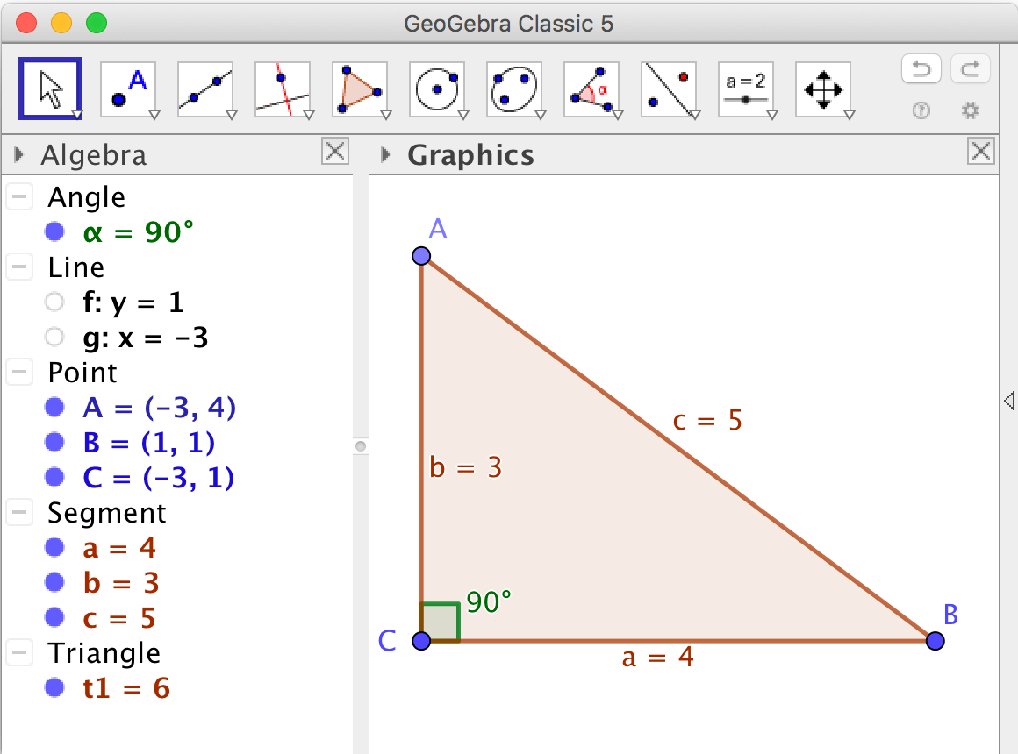Select the Circle with Center tool
The image size is (1018, 754).
point(438,89)
